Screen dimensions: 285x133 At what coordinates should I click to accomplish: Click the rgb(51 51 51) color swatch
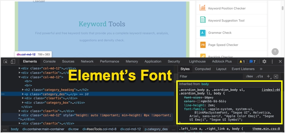pyautogui.click(x=199, y=101)
